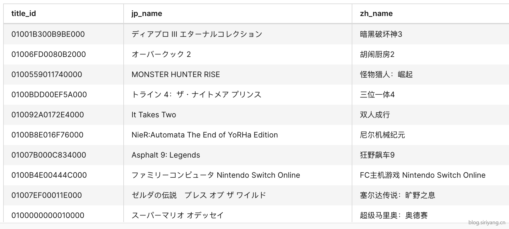
Task: Select title ID 0100B4E00444C000 cell
Action: coord(64,175)
